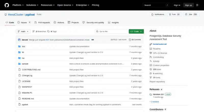Expand the Open Source menu
The height and width of the screenshot is (112, 204).
click(65, 5)
